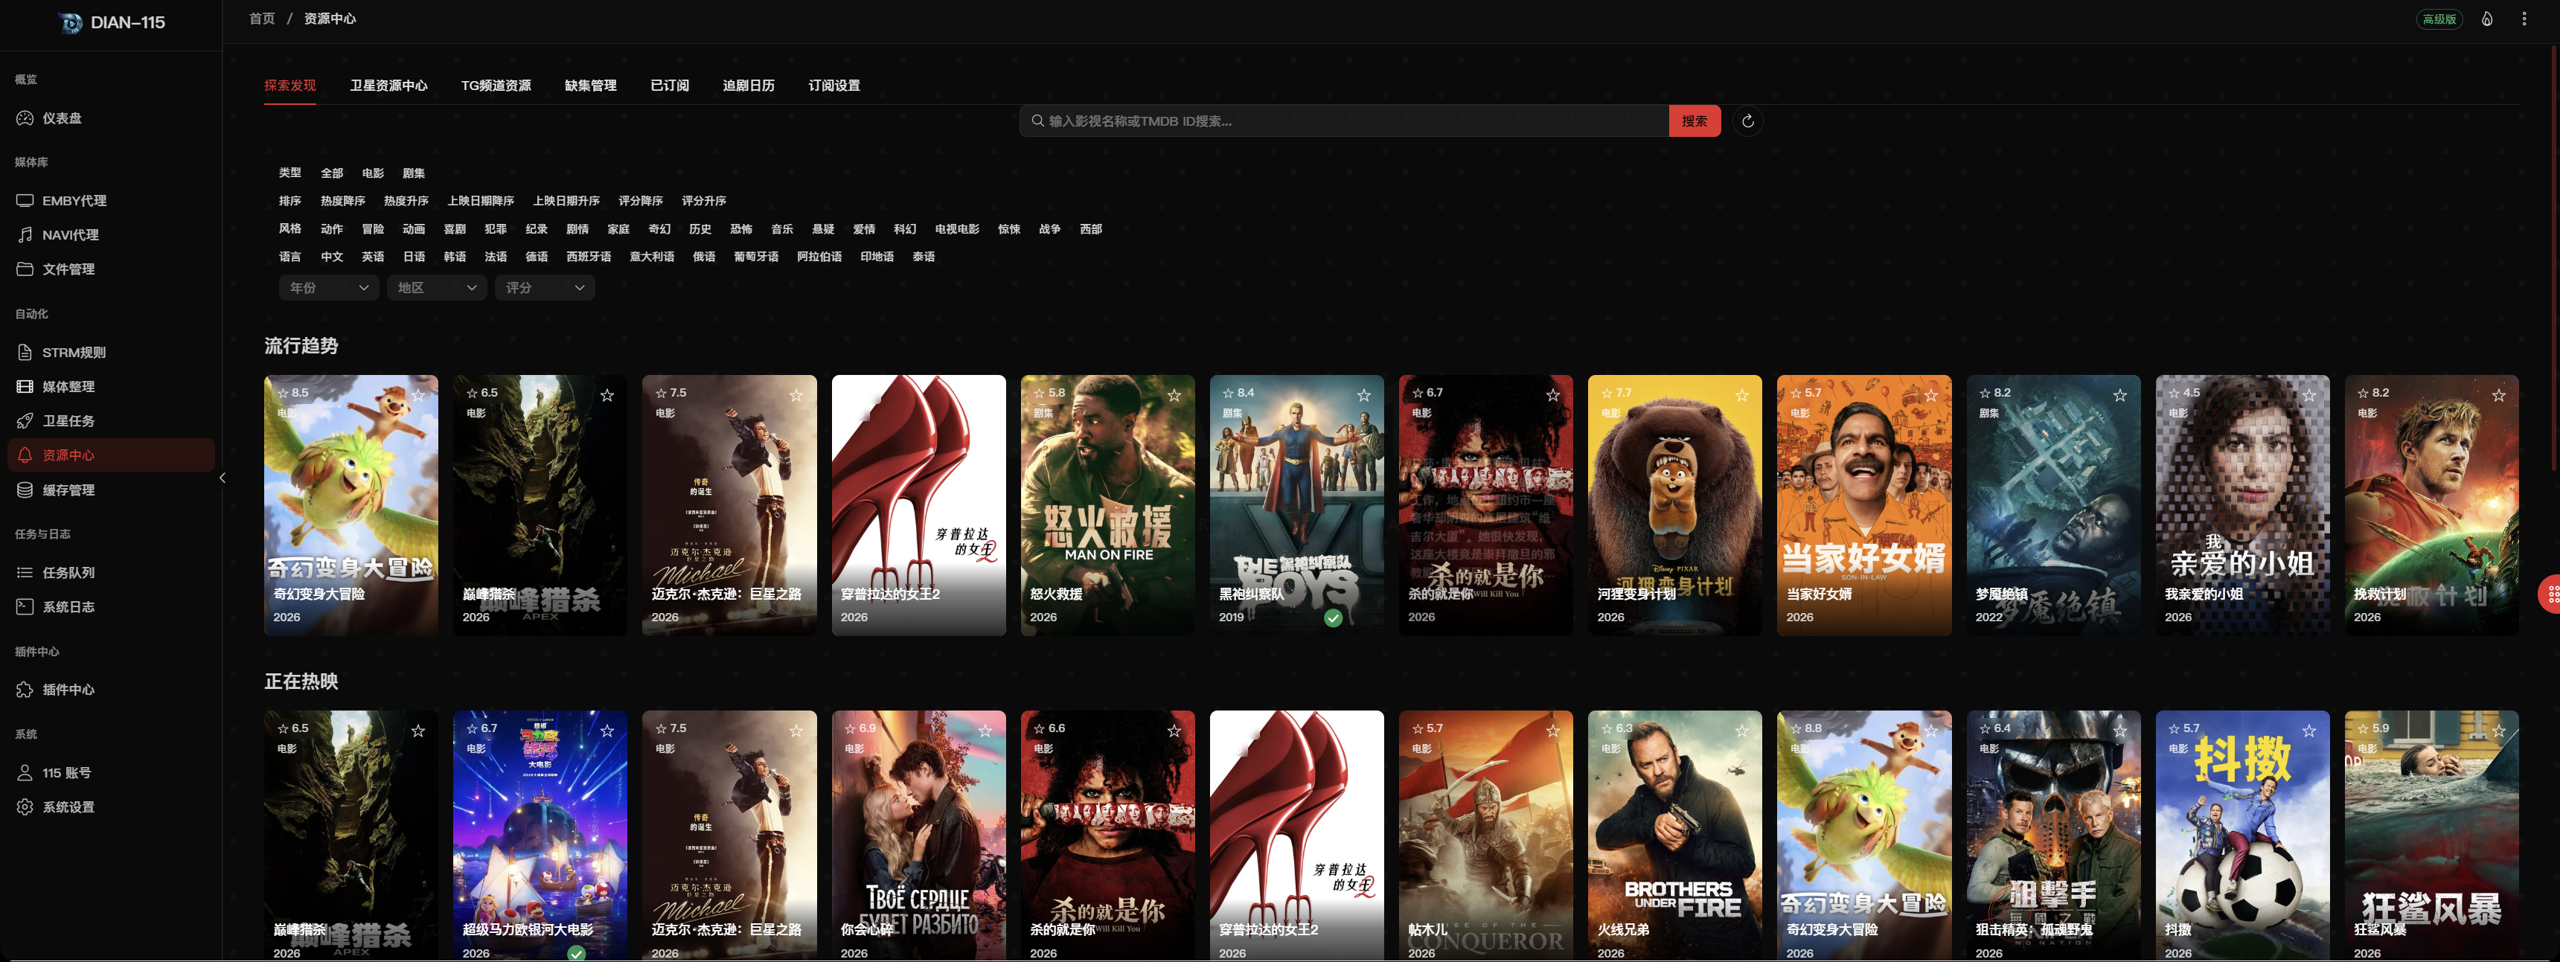This screenshot has height=962, width=2560.
Task: Toggle the star on 你会心碎 card
Action: (986, 731)
